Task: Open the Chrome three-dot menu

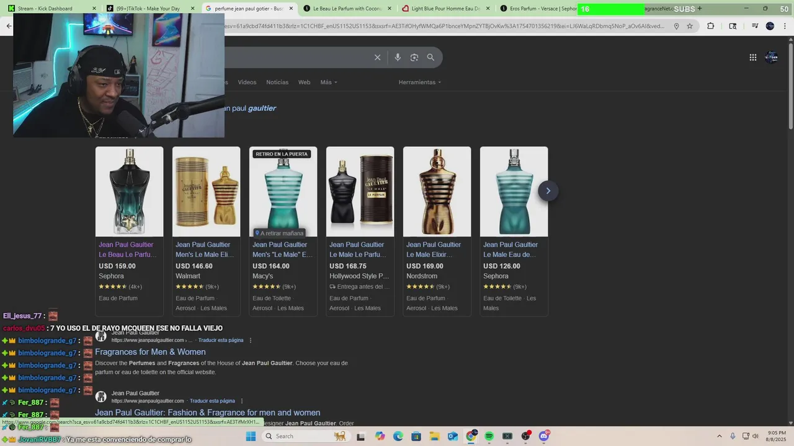Action: tap(785, 26)
